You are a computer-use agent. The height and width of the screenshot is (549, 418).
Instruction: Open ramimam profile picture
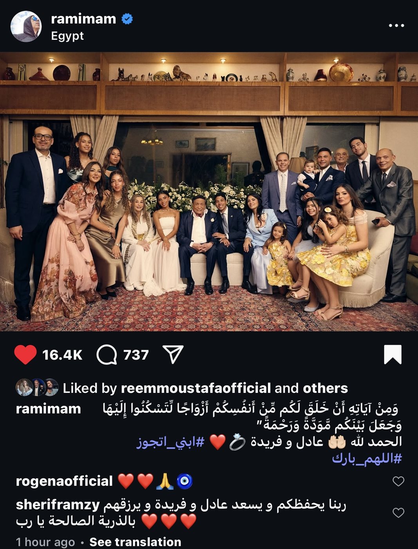coord(26,26)
